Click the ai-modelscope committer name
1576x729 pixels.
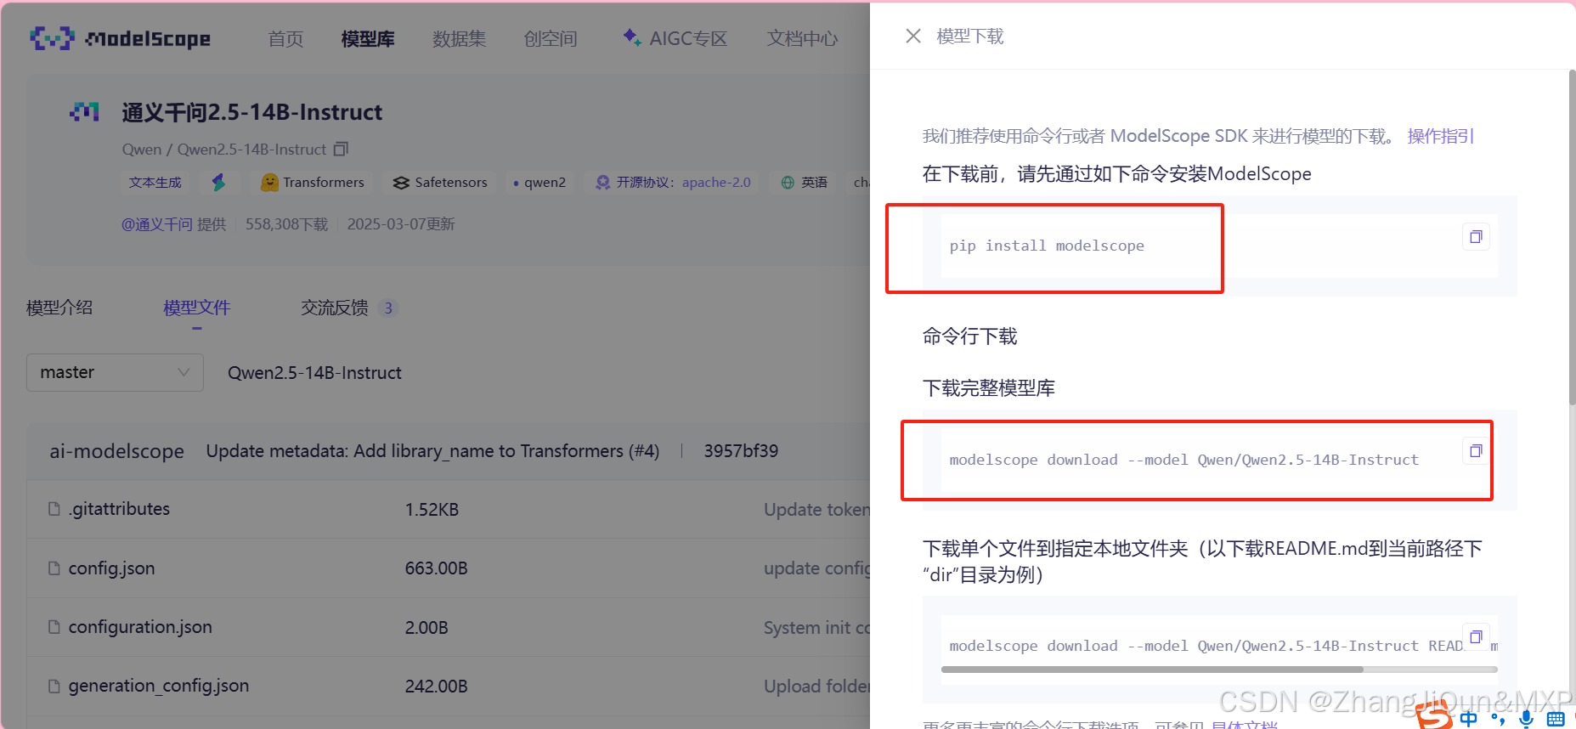point(116,451)
